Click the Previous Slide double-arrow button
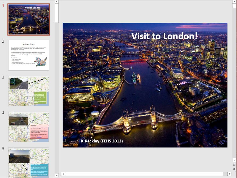This screenshot has width=237, height=178. pyautogui.click(x=234, y=165)
